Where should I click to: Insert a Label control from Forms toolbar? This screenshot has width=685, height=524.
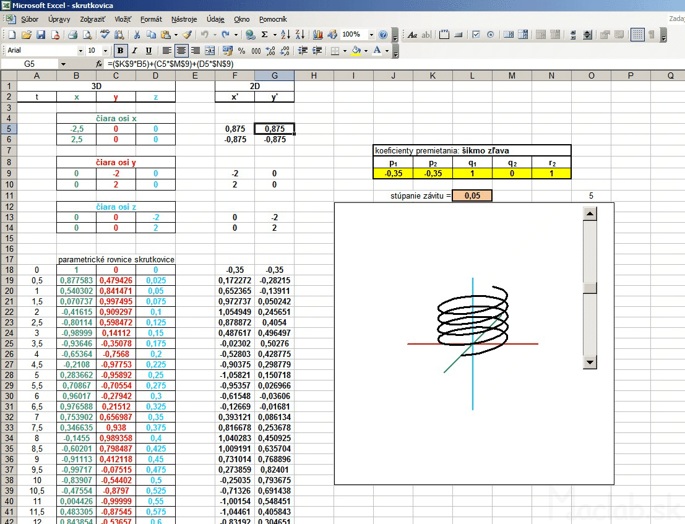click(412, 35)
